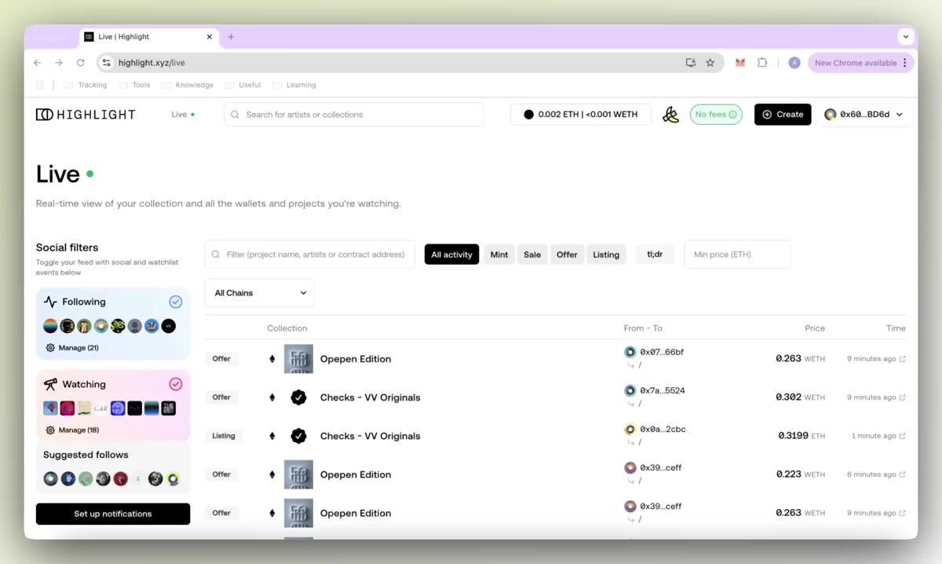
Task: Open the Tools bookmarks folder
Action: pos(134,85)
